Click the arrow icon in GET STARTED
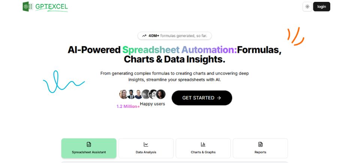 pos(219,98)
